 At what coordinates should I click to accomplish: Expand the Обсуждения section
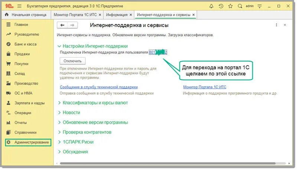59,152
